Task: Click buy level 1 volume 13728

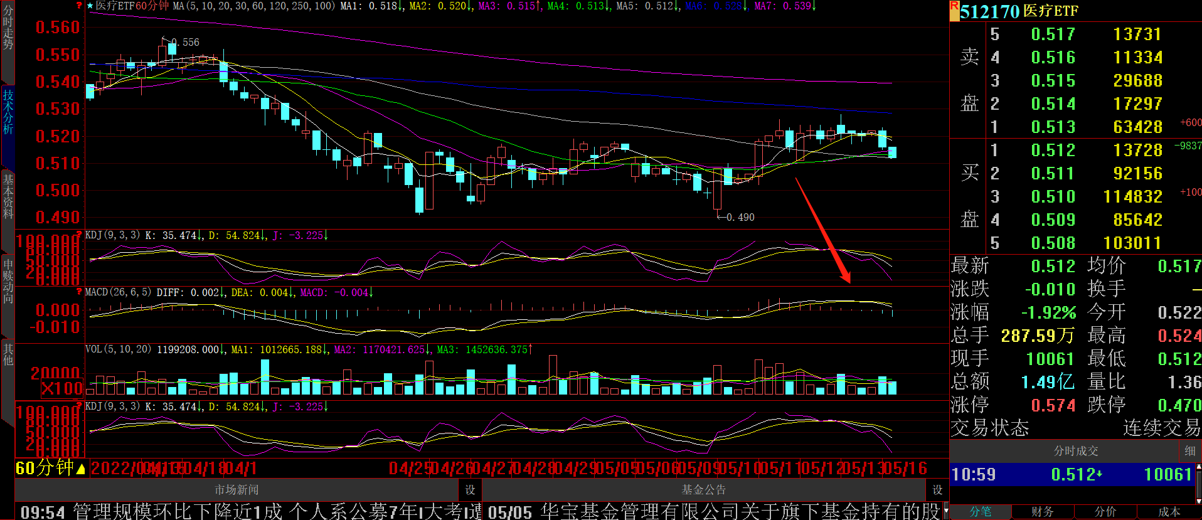Action: coord(1137,151)
